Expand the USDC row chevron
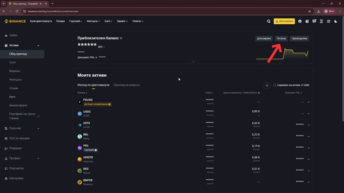Screen dimensions: 344x193 click(309, 114)
